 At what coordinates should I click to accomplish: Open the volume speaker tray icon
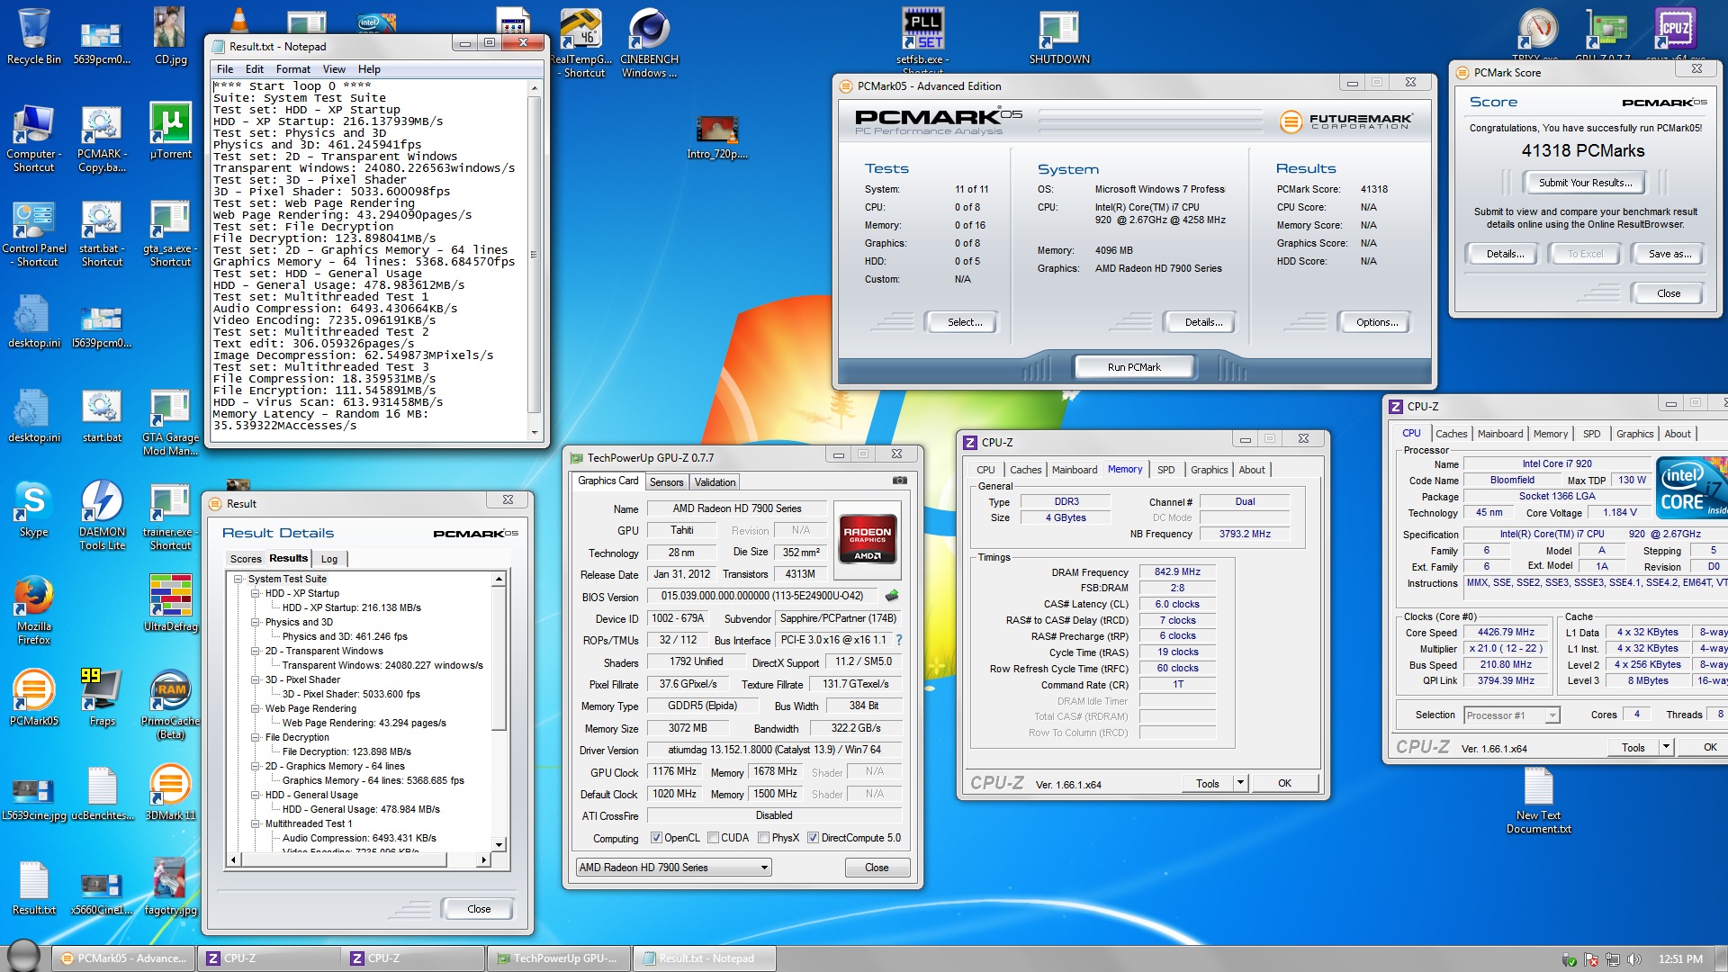[1633, 959]
